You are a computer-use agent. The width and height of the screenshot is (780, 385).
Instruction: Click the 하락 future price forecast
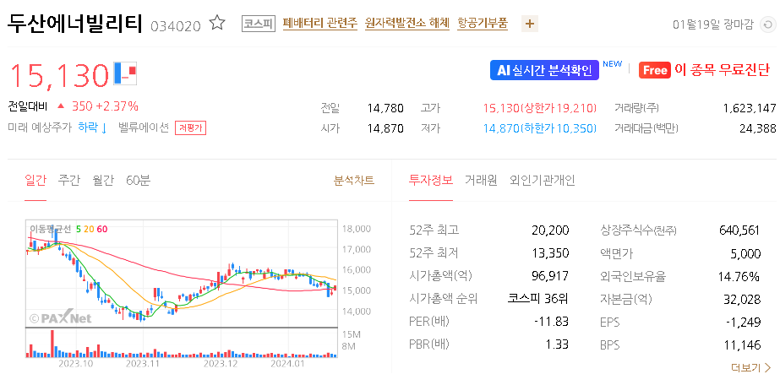92,127
